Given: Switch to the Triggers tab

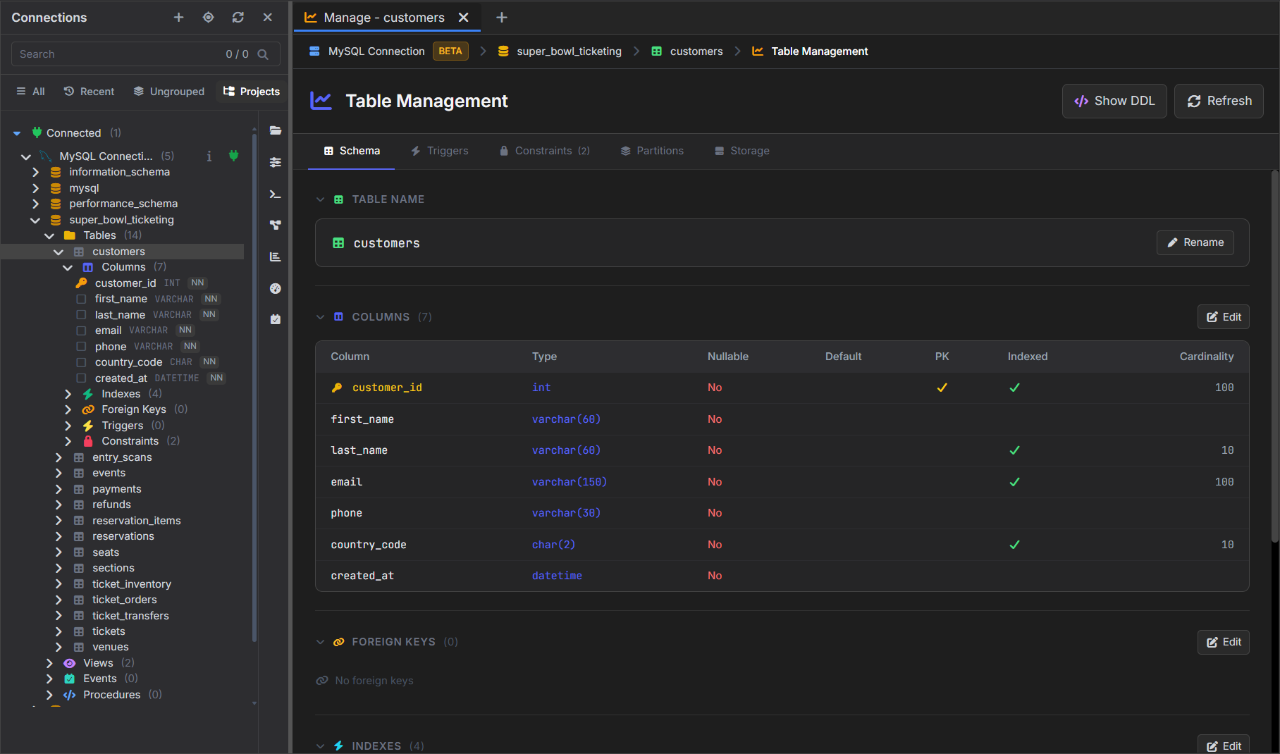Looking at the screenshot, I should pos(440,151).
